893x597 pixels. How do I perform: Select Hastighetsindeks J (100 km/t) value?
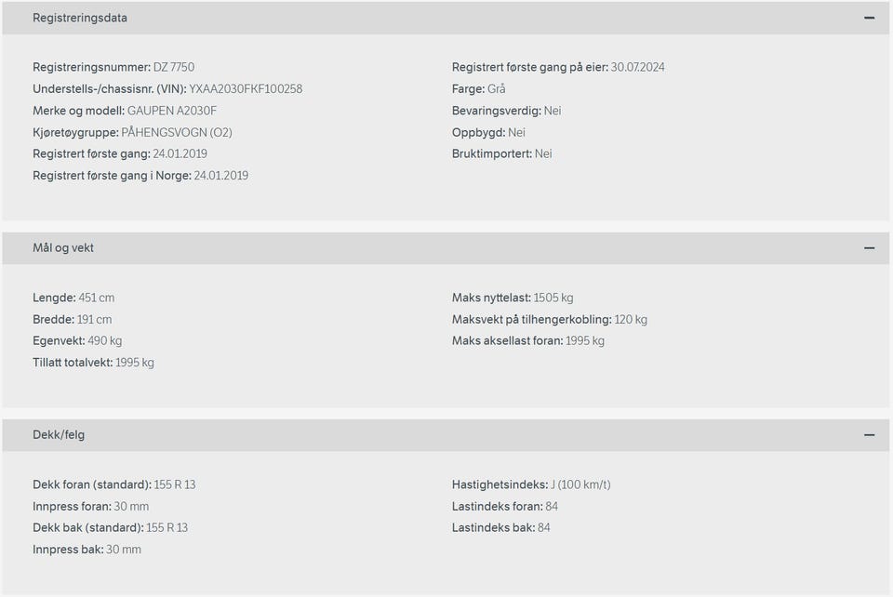(x=580, y=484)
